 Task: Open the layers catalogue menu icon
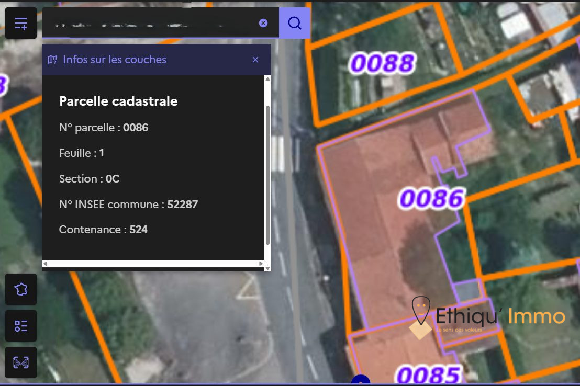(x=21, y=24)
